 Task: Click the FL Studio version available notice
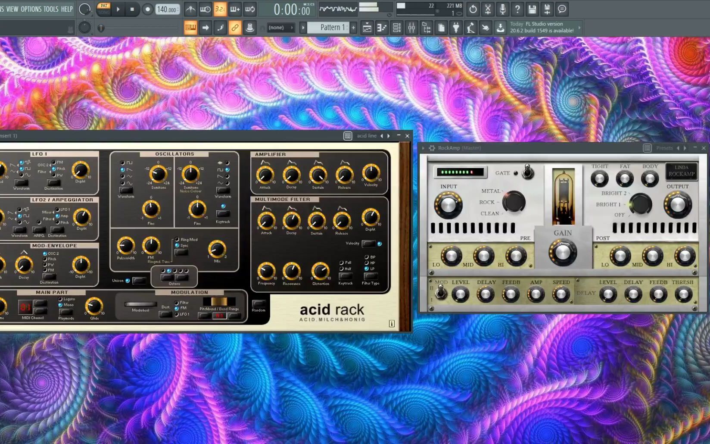coord(542,27)
